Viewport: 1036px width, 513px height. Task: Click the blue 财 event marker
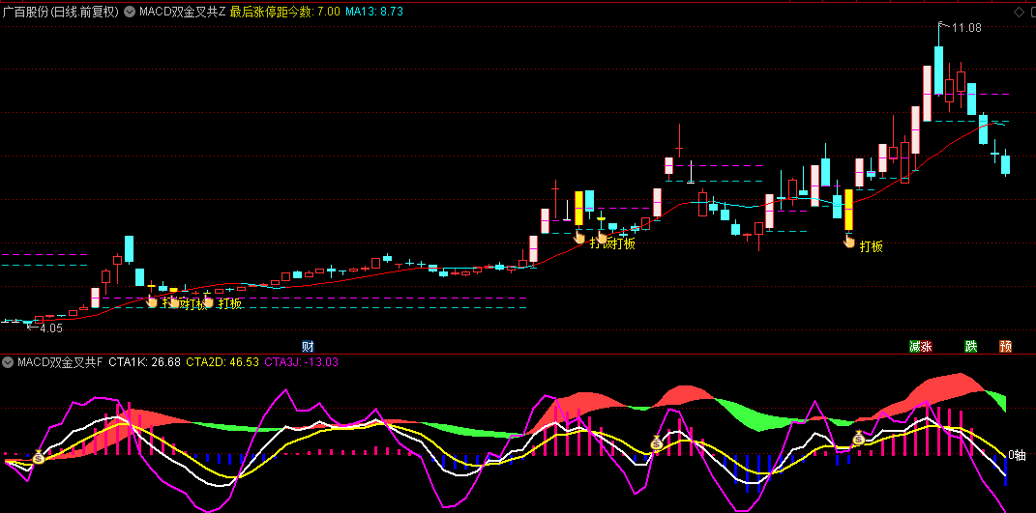click(308, 347)
